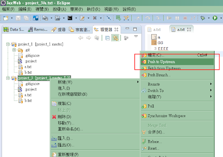
Task: Open the 執行(R) menu
Action: click(x=93, y=9)
